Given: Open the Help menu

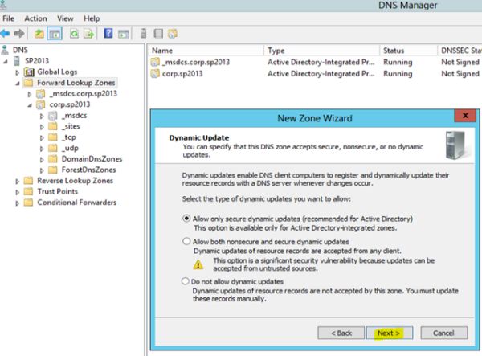Looking at the screenshot, I should 92,18.
